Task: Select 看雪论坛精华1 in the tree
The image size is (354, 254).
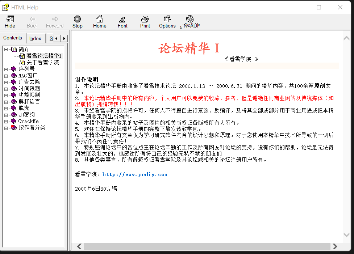Action: (x=44, y=56)
